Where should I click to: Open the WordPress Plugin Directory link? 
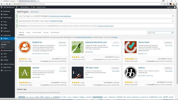[x=84, y=37]
